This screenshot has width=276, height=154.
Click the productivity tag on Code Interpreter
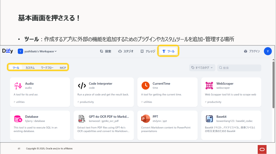tap(86, 102)
